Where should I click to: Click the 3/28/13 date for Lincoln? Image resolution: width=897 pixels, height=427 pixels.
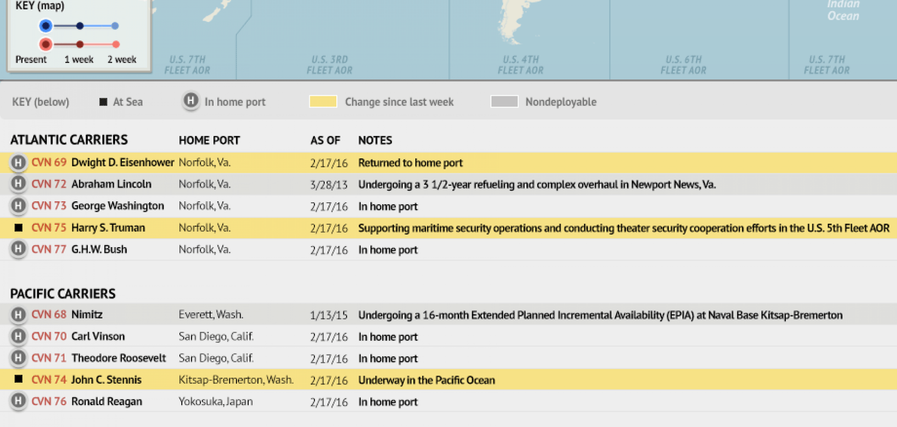[x=329, y=185]
